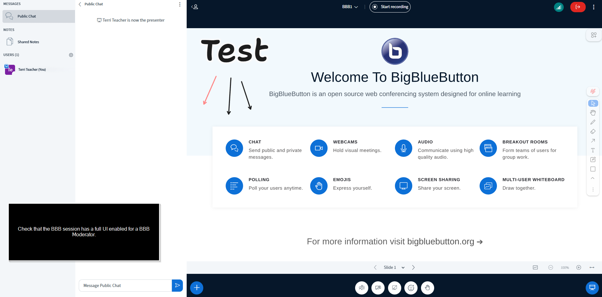Open manage users gear icon

coord(71,55)
